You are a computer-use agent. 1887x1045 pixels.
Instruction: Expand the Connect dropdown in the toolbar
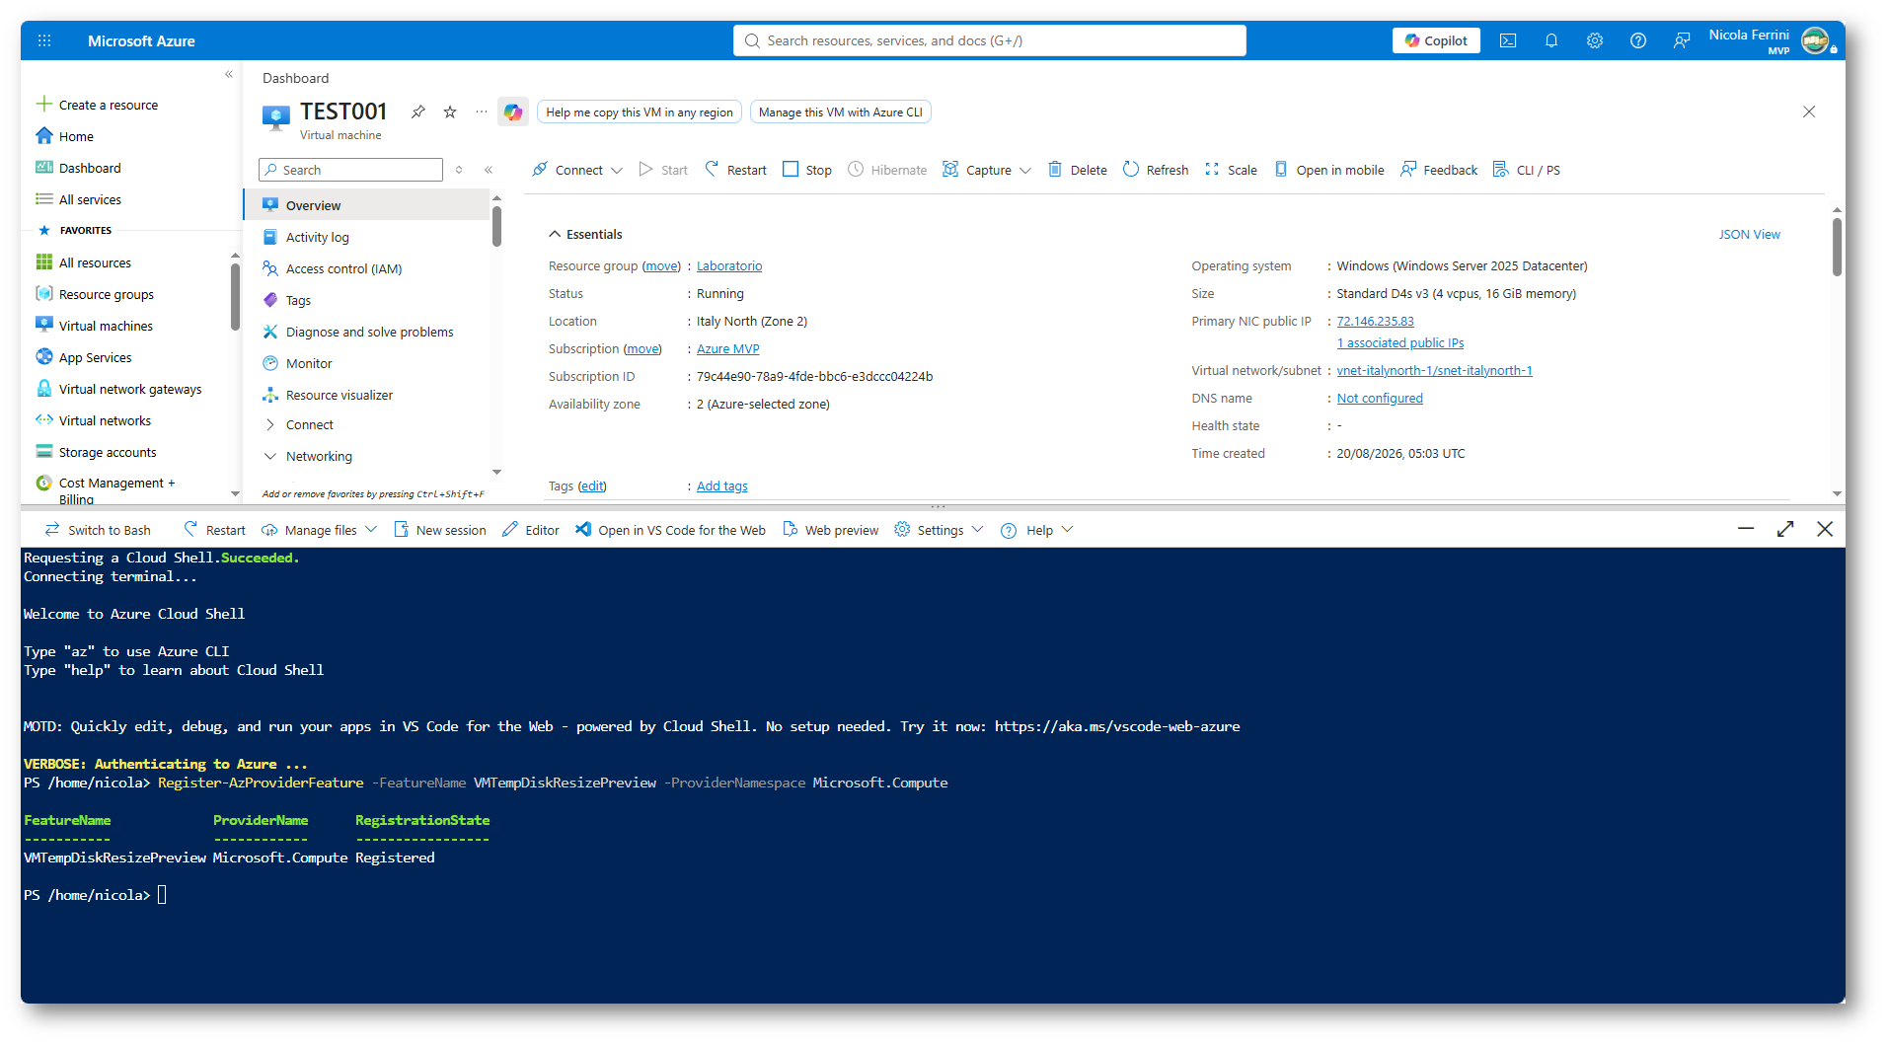click(618, 171)
